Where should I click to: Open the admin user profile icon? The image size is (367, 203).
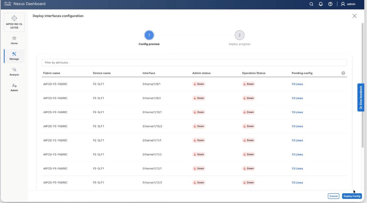(x=343, y=4)
